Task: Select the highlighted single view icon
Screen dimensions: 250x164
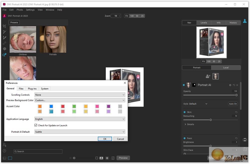Action: point(10,158)
